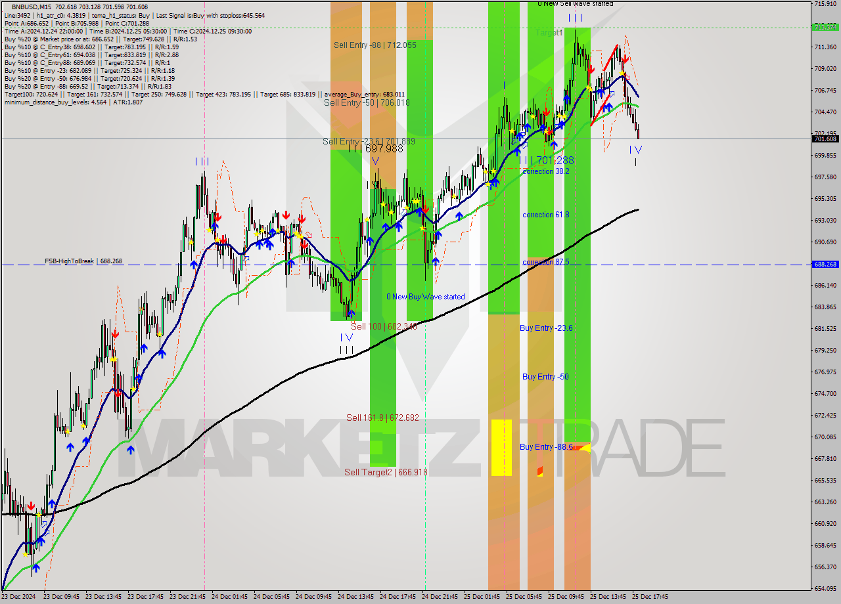
Task: Click the 'correction 38.2' level label
Action: [x=546, y=171]
